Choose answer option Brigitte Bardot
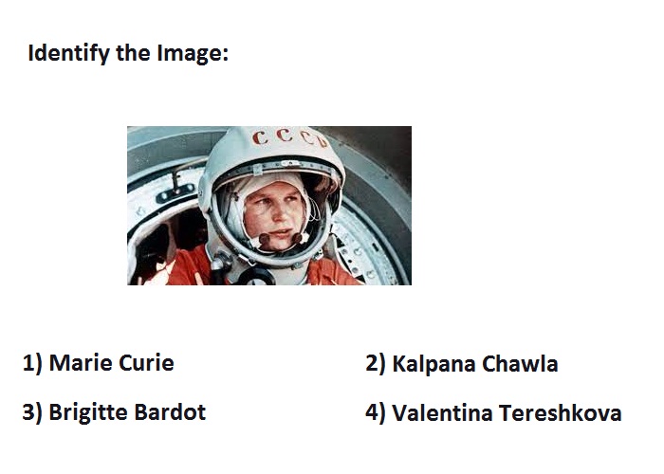The height and width of the screenshot is (474, 664). point(114,412)
